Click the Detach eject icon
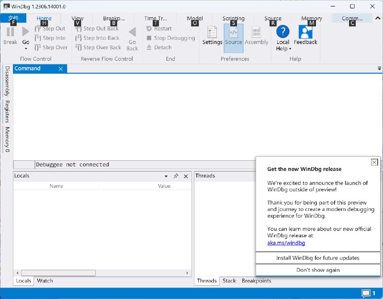This screenshot has height=299, width=383. (x=149, y=47)
